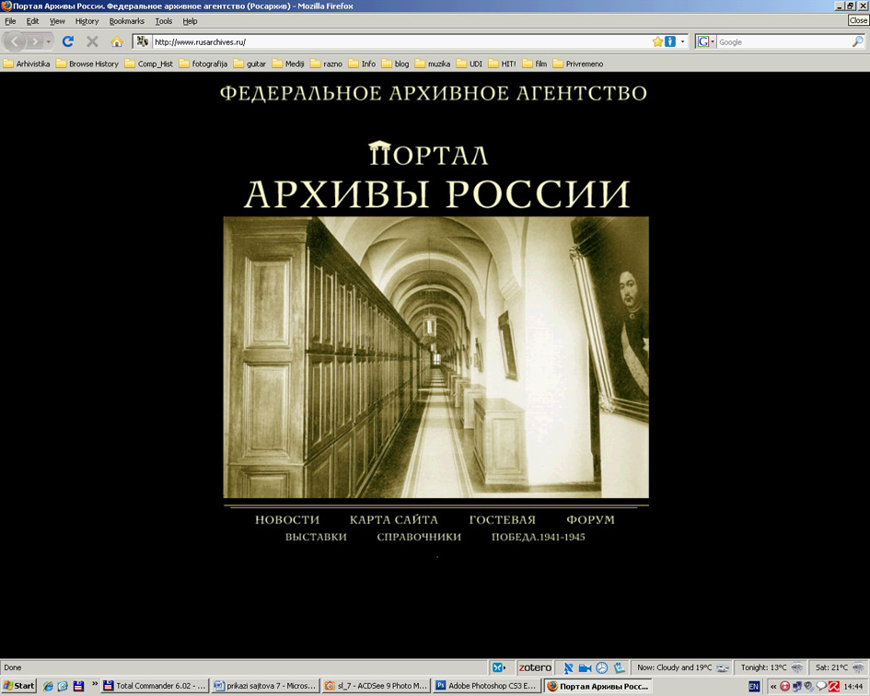Open the Bookmarks menu
Image resolution: width=870 pixels, height=696 pixels.
coord(126,21)
